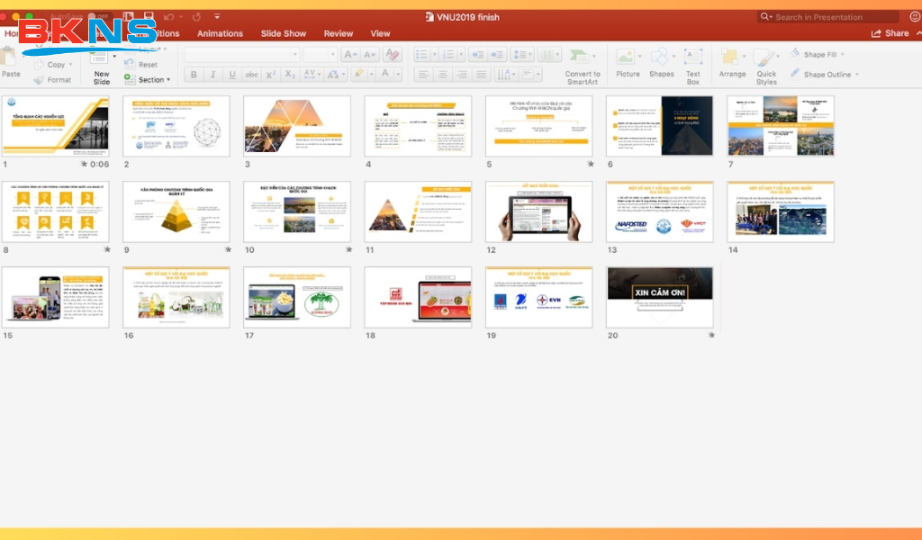The width and height of the screenshot is (922, 540).
Task: Justify the text
Action: pyautogui.click(x=482, y=75)
